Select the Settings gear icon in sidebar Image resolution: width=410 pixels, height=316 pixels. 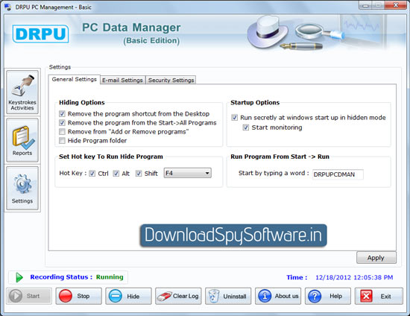pos(22,189)
